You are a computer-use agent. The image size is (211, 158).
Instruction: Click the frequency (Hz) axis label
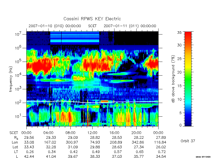pos(11,79)
